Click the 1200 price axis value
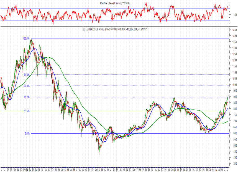The height and width of the screenshot is (172, 238). pyautogui.click(x=234, y=60)
